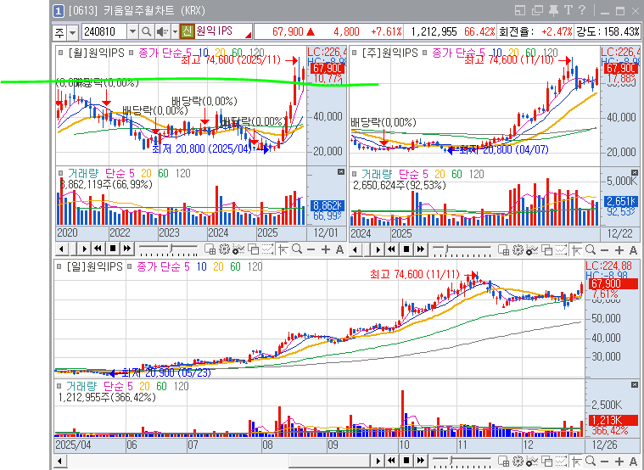
Task: Click current price 67,900 in header bar
Action: [288, 31]
